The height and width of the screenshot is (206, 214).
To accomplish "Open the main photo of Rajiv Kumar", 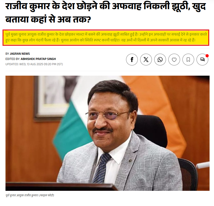I will (x=108, y=133).
